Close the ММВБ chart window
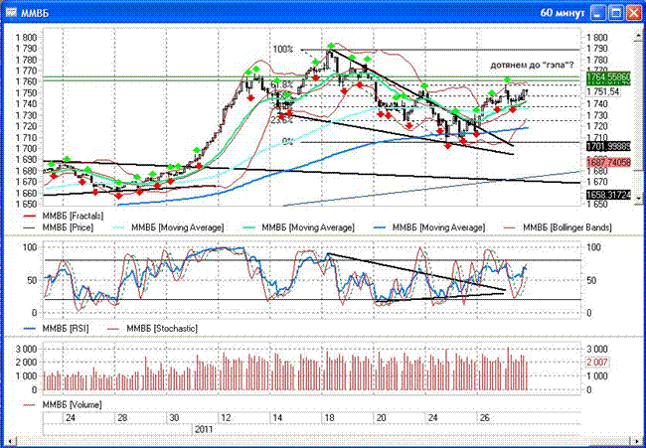Image resolution: width=646 pixels, height=448 pixels. point(634,13)
